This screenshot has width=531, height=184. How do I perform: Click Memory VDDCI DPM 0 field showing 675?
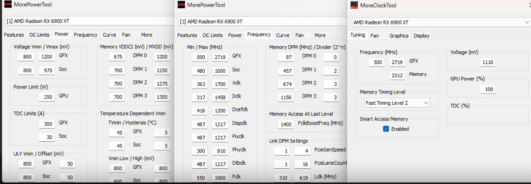[117, 56]
